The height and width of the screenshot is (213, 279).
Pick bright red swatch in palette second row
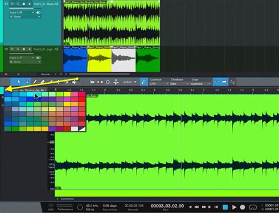(82, 99)
